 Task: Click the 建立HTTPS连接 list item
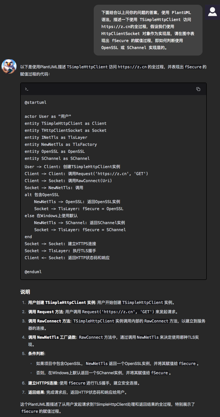click(42, 383)
